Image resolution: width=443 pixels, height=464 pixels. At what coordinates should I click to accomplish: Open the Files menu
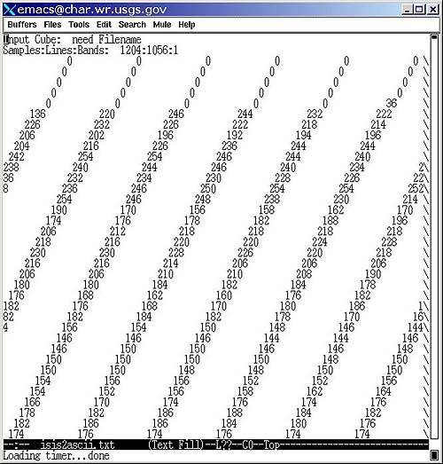pos(52,24)
